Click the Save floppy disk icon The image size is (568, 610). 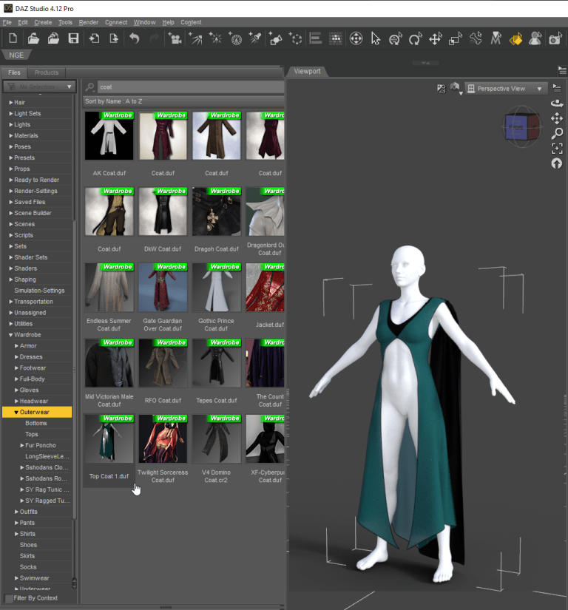(x=73, y=38)
